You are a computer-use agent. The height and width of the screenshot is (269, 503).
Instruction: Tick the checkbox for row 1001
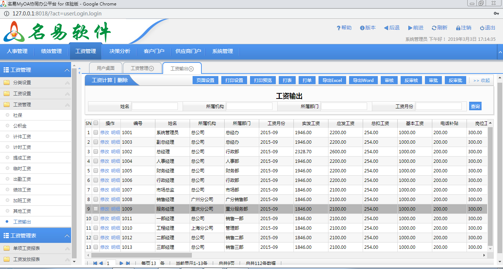(96, 132)
